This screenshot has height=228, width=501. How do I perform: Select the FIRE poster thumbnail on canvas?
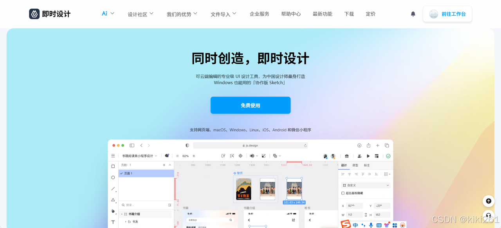pos(243,189)
